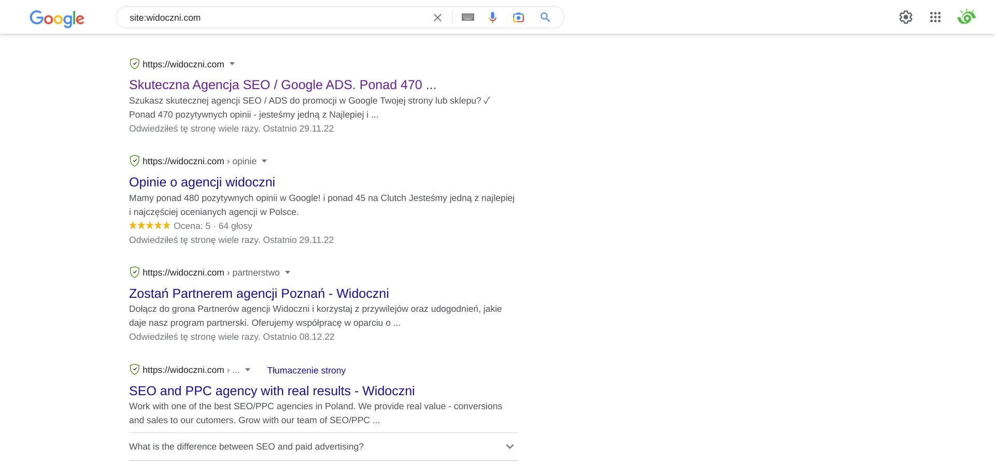Click text "Ostatnio 08.12.22" visit note
995x462 pixels.
[298, 337]
